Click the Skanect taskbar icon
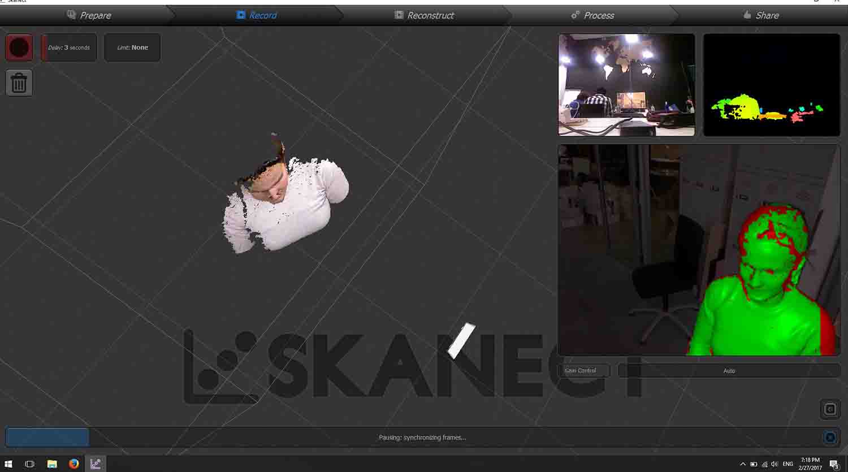The width and height of the screenshot is (848, 472). point(96,464)
